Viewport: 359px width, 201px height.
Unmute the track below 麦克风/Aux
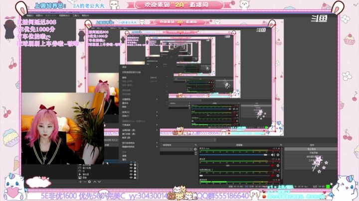tap(273, 165)
